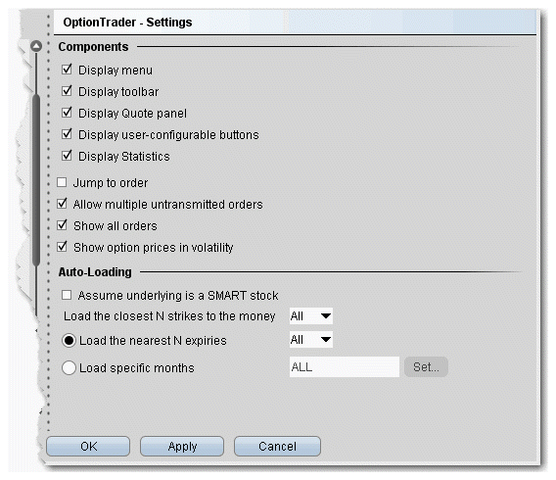Select Load specific months radio button
This screenshot has width=556, height=480.
69,368
